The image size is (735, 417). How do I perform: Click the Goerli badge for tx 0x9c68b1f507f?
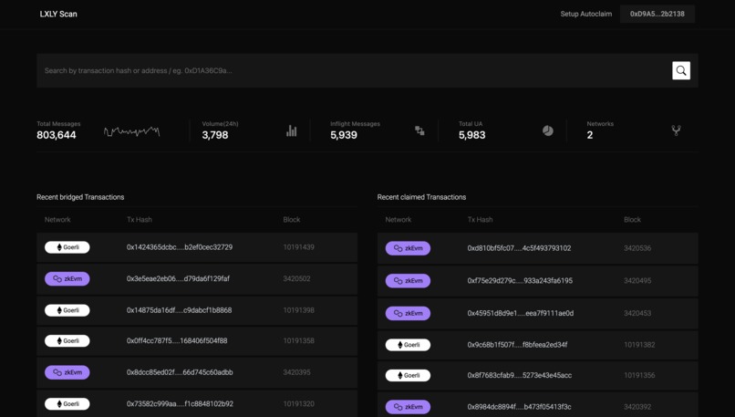(x=408, y=345)
